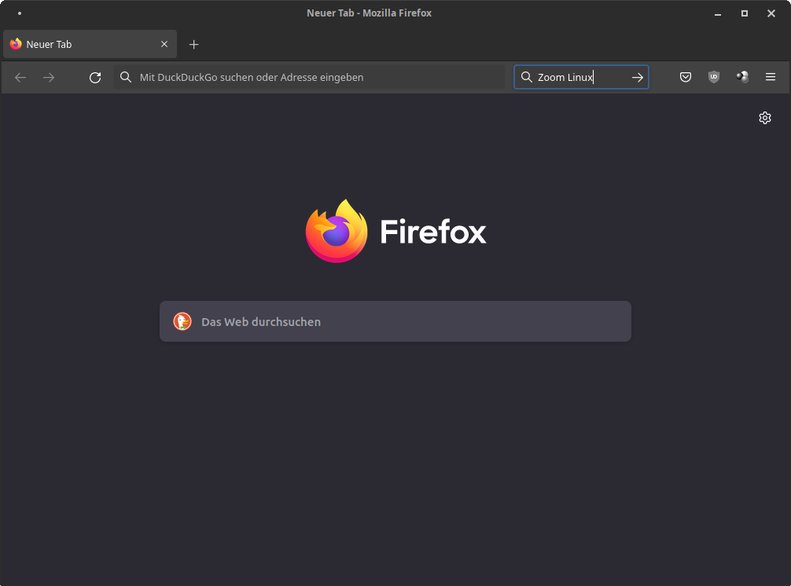This screenshot has height=586, width=791.
Task: Select the Neuer Tab tab
Action: [90, 44]
